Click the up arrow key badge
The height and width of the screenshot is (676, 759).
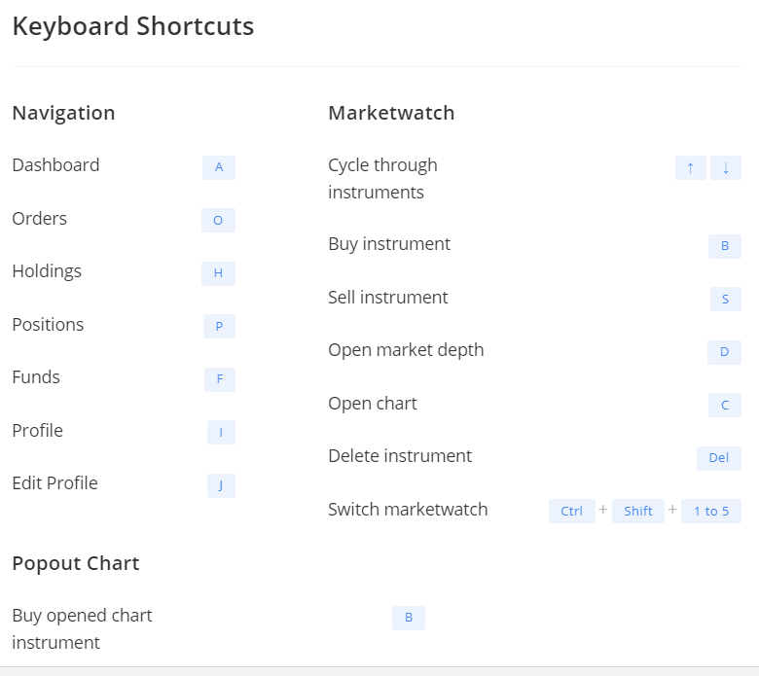[x=690, y=168]
